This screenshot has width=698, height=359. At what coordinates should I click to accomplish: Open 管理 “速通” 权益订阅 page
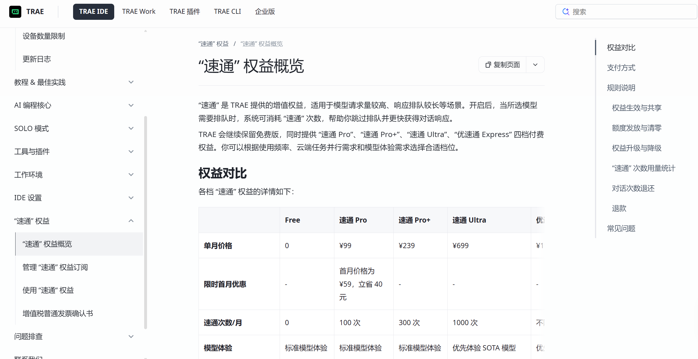pos(55,267)
